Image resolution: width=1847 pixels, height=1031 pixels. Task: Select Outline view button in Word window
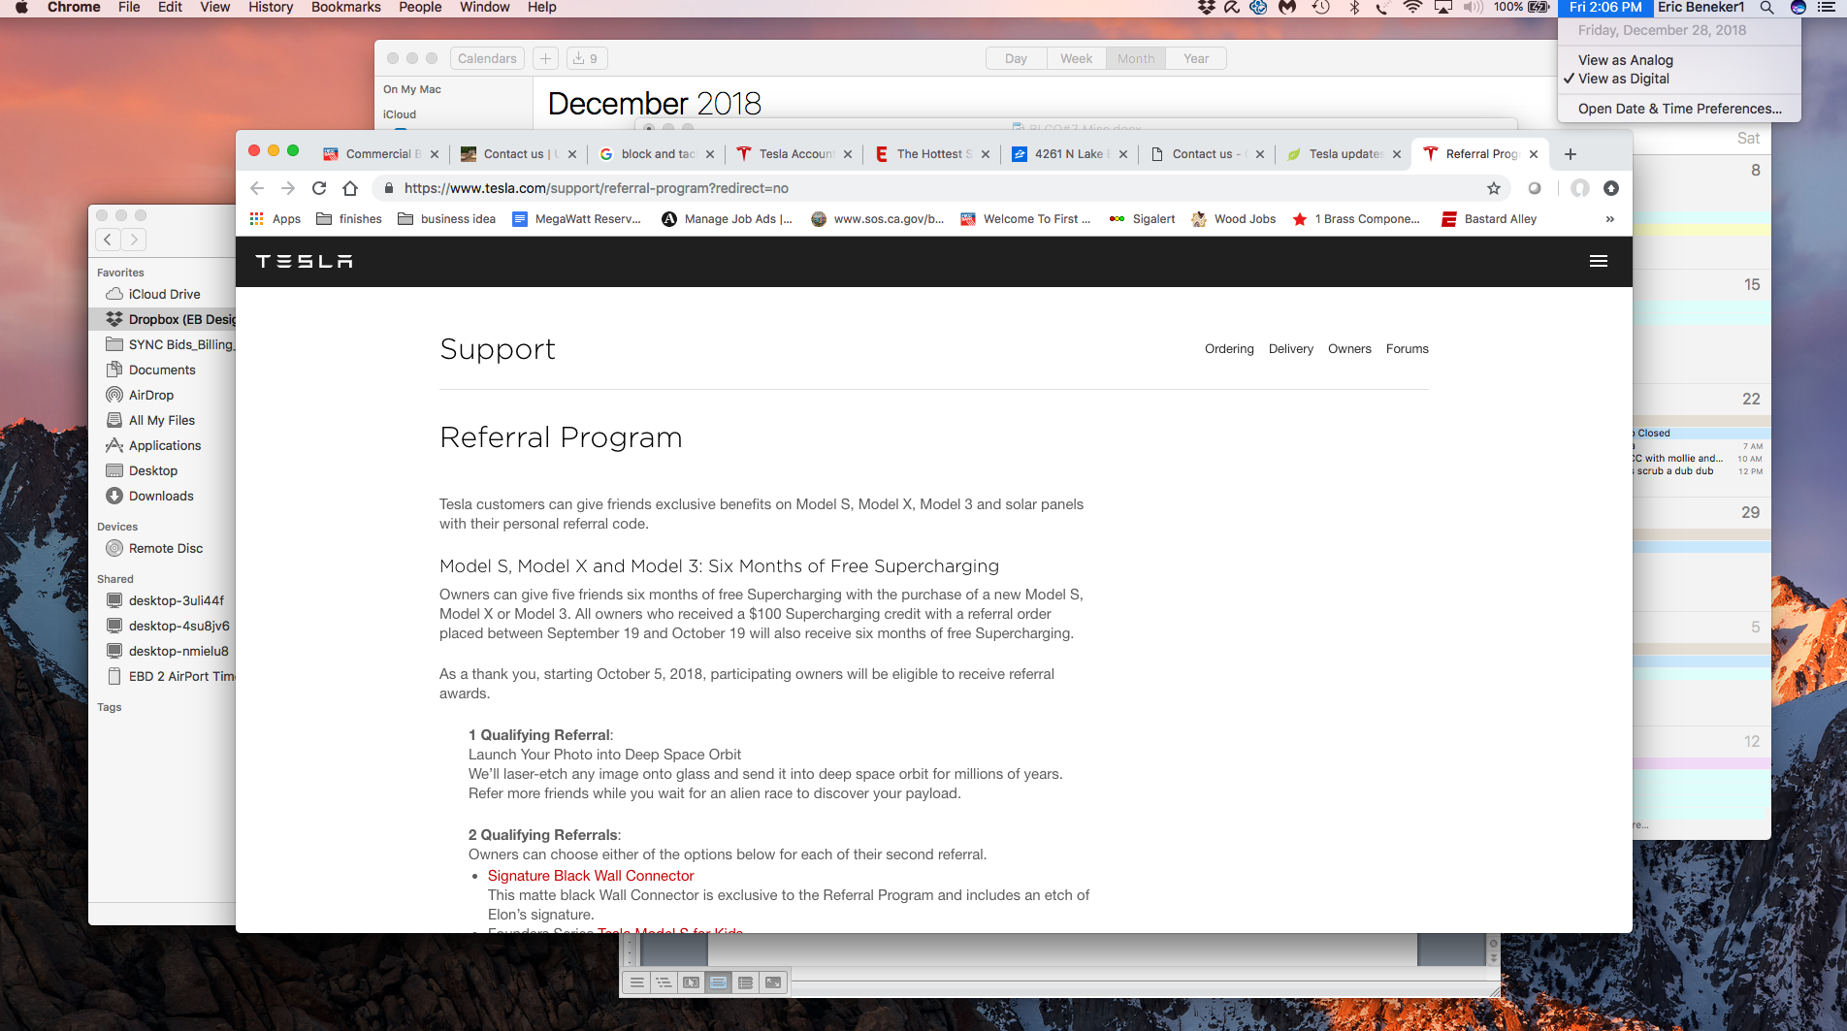[664, 983]
